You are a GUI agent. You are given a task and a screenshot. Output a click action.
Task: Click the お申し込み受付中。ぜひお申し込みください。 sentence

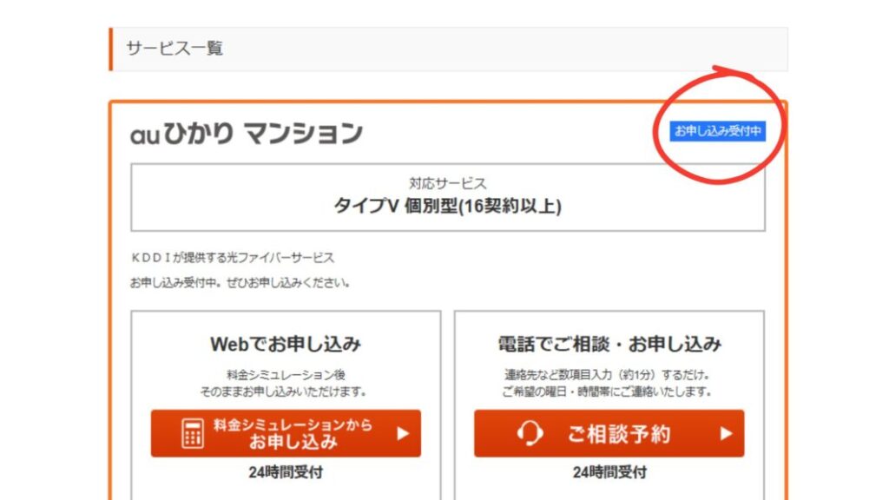[240, 282]
